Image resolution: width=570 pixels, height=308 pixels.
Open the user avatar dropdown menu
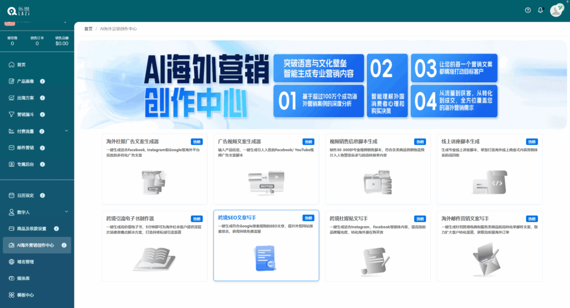(x=556, y=10)
